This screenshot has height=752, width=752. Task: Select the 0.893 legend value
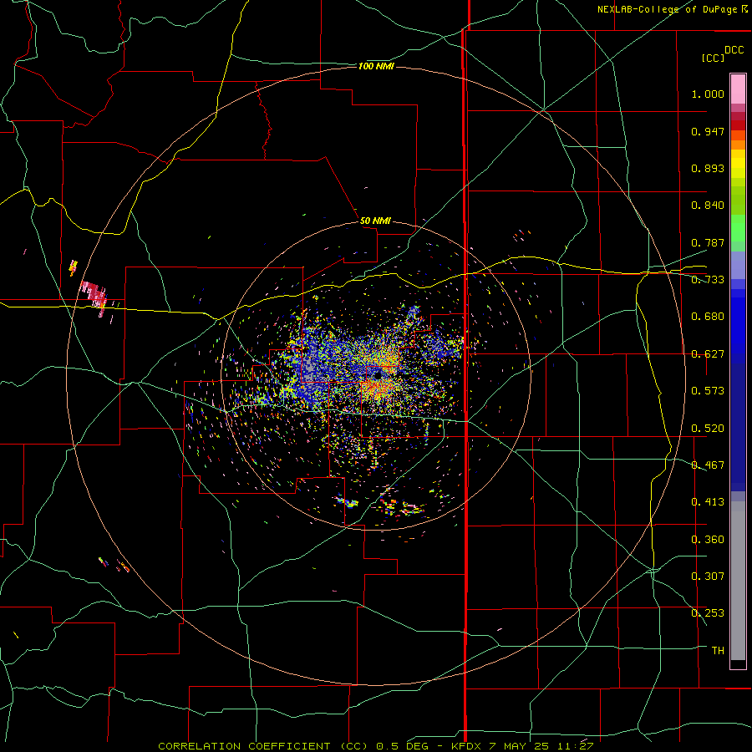pyautogui.click(x=708, y=168)
